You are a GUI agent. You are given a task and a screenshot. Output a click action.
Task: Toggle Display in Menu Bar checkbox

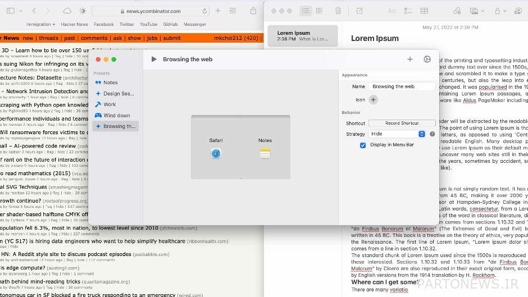363,145
